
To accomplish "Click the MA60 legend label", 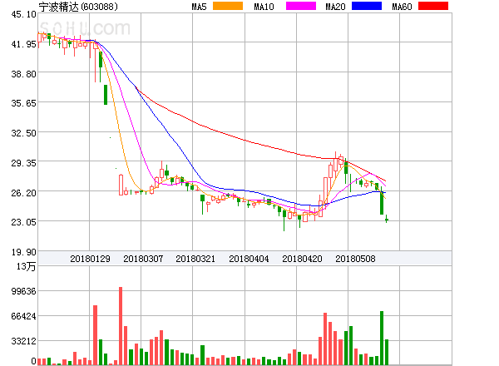I will [x=402, y=7].
